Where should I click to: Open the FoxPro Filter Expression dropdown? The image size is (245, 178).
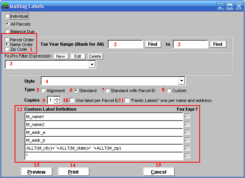92,65
